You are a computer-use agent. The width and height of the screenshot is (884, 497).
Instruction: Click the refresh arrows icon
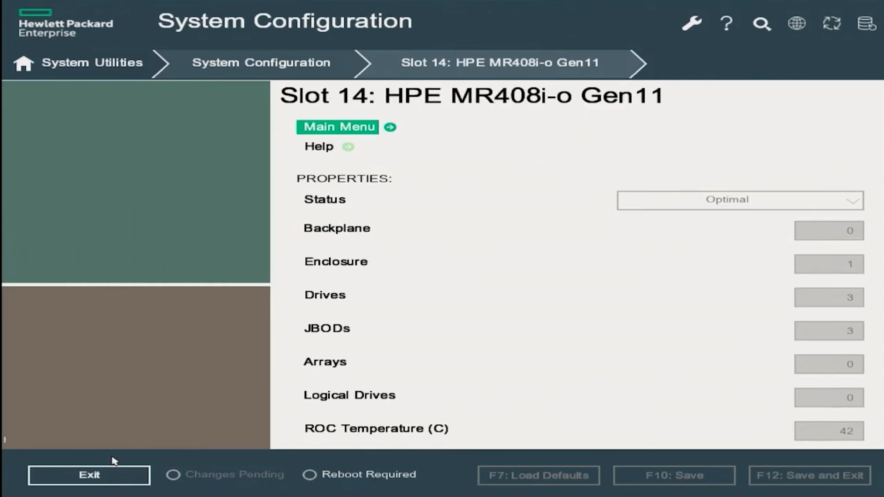(832, 23)
